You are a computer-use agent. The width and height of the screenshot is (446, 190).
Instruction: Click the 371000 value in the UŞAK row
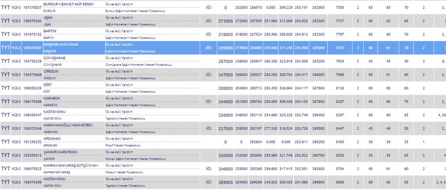(226, 21)
